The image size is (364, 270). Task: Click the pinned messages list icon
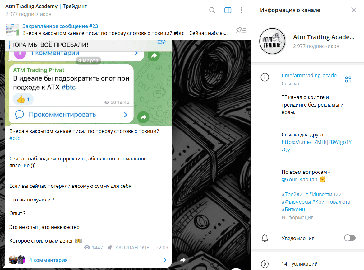point(241,30)
